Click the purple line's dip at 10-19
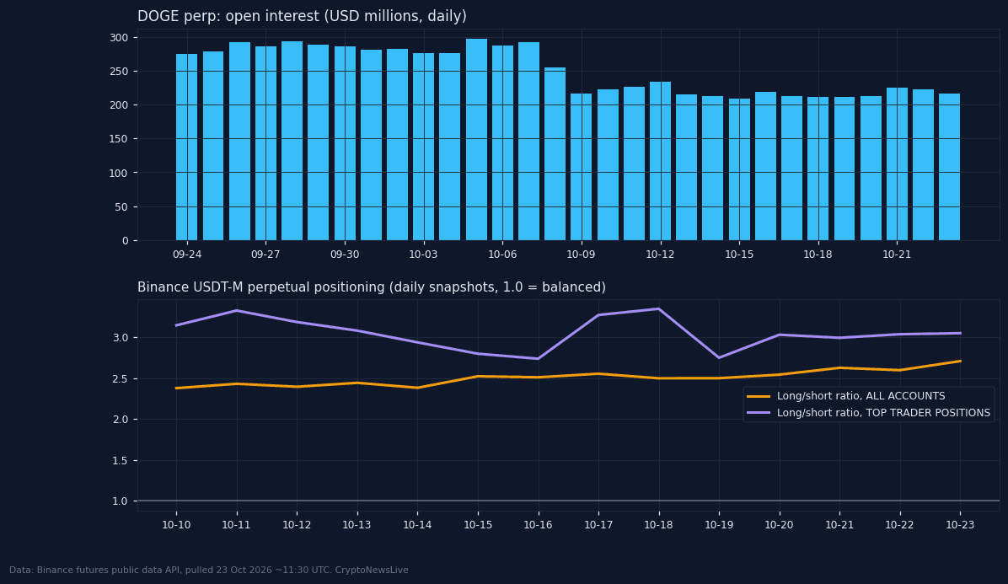 click(x=719, y=358)
